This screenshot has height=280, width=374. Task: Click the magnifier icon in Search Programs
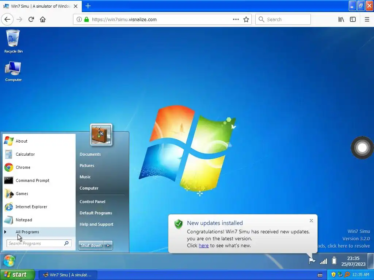66,243
